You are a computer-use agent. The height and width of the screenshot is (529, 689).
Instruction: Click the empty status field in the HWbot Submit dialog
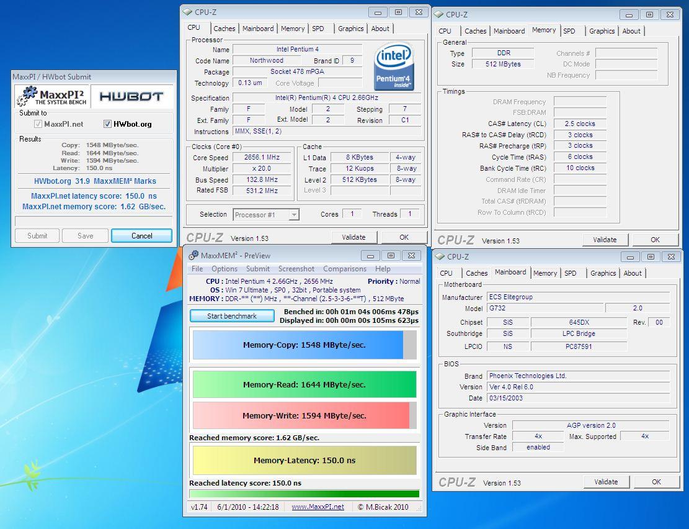click(94, 220)
